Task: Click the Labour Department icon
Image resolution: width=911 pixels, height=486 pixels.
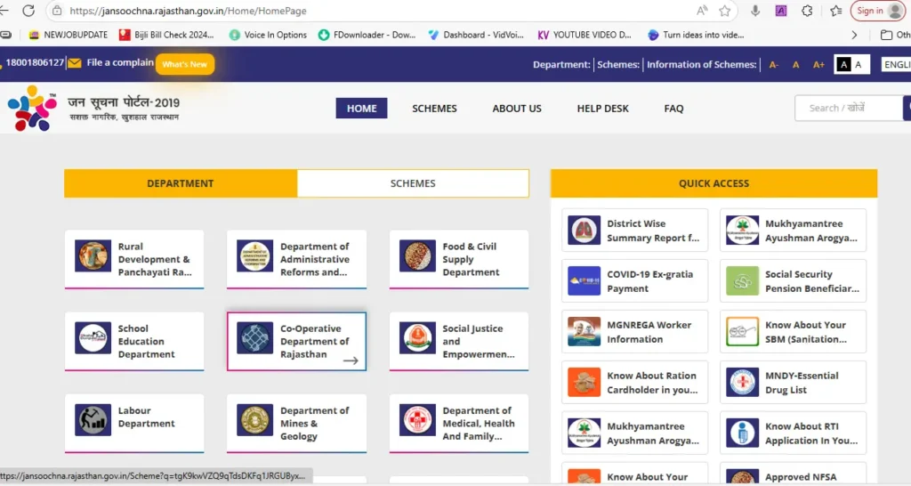Action: (x=93, y=420)
